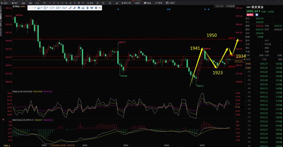This screenshot has height=147, width=283.
Task: Open the fx indicator formula button
Action: coord(98,3)
